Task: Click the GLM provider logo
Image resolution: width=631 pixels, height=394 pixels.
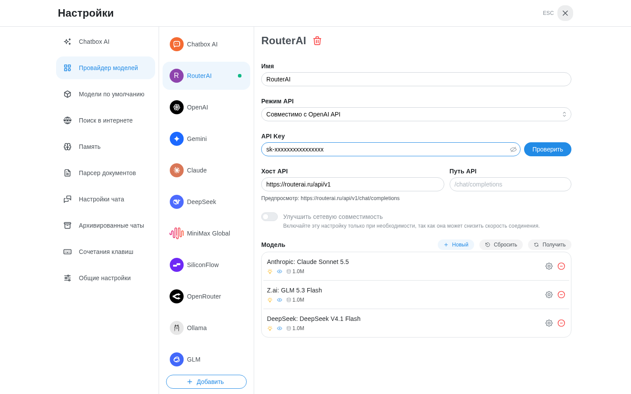Action: (x=177, y=359)
